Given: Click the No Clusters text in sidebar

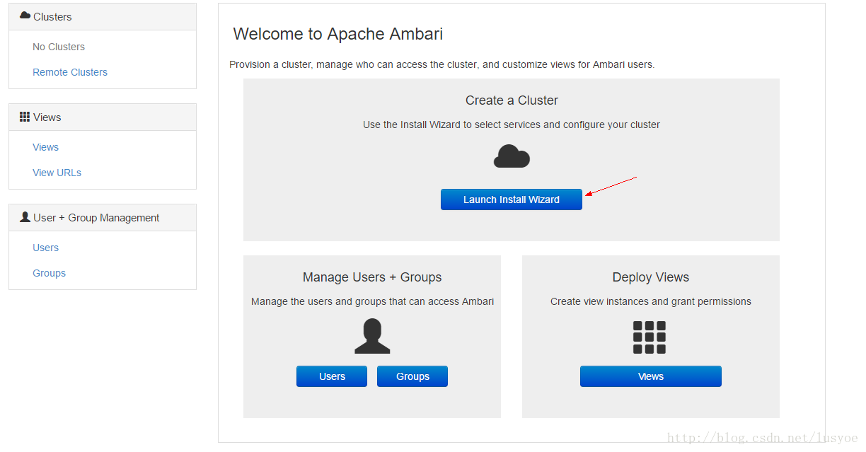Looking at the screenshot, I should pos(59,47).
